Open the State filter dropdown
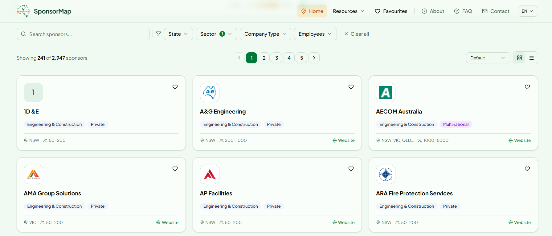The width and height of the screenshot is (552, 236). click(178, 34)
